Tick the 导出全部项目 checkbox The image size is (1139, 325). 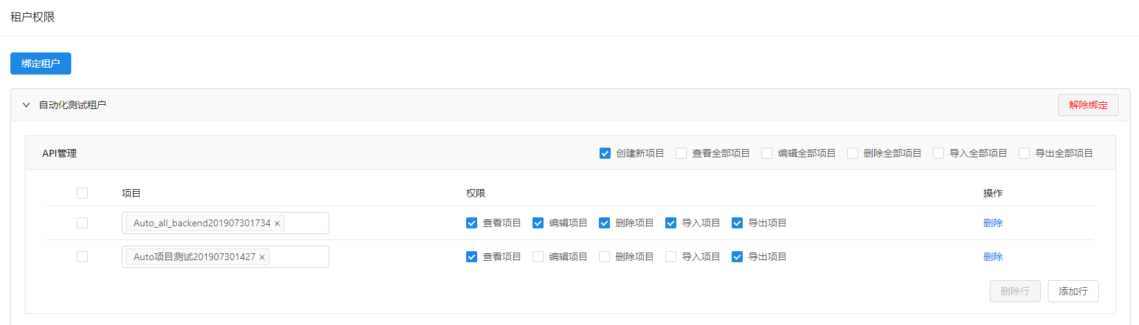(x=1024, y=153)
